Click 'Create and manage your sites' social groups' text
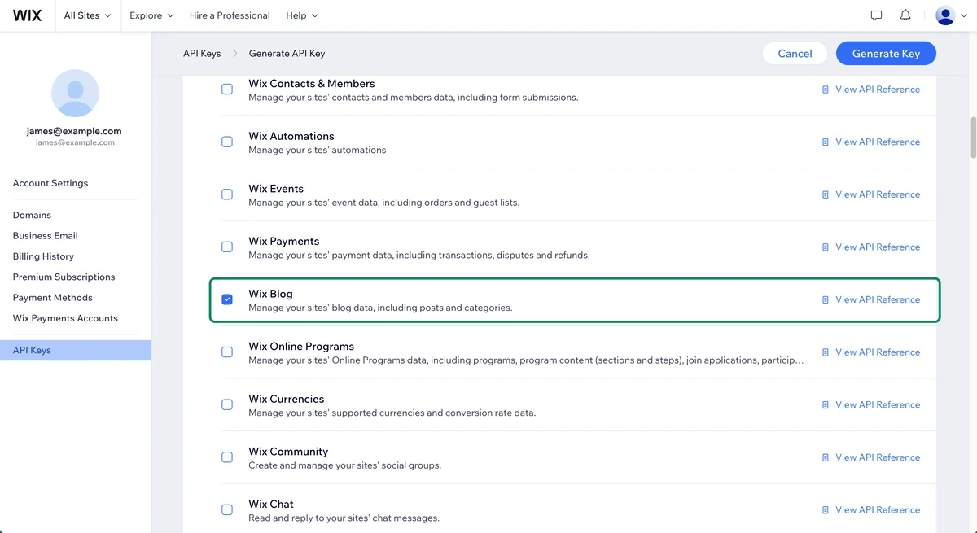Viewport: 977px width, 533px height. 344,465
